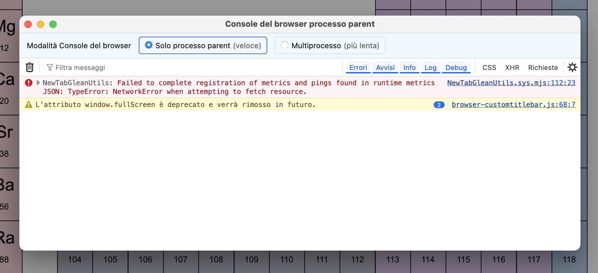The height and width of the screenshot is (273, 598).
Task: Toggle the Errori filter
Action: [358, 67]
